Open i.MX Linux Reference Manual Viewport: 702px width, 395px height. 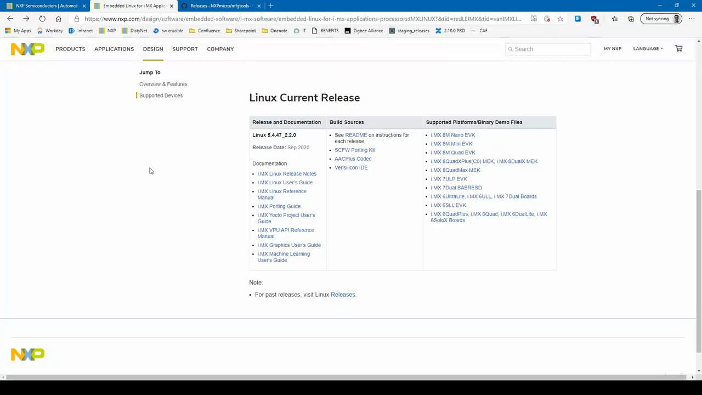point(282,194)
